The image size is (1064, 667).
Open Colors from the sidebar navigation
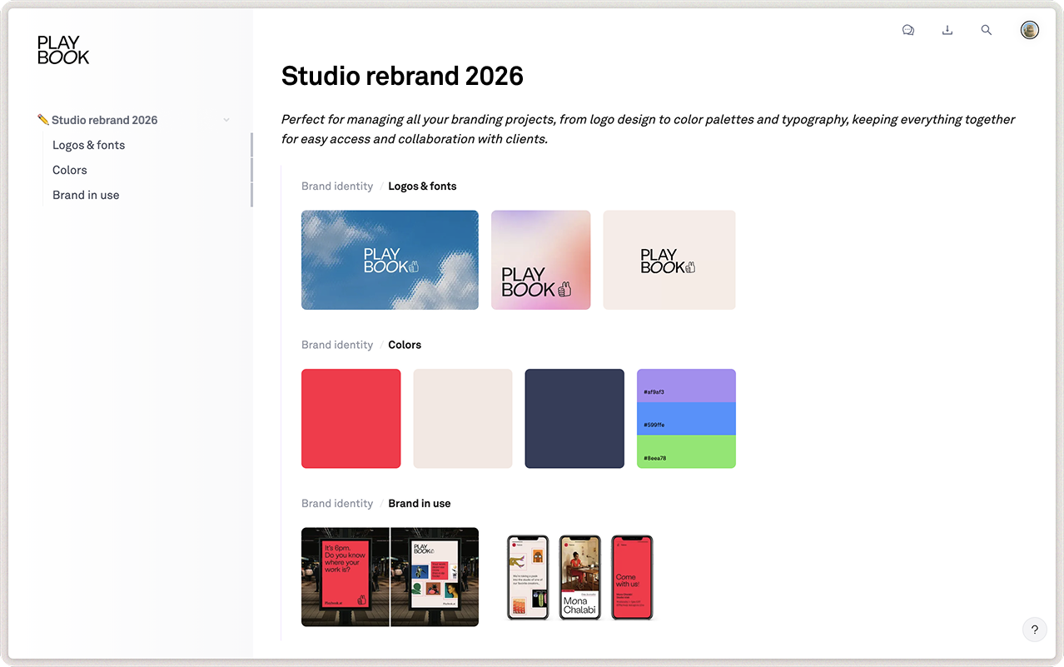pyautogui.click(x=69, y=170)
